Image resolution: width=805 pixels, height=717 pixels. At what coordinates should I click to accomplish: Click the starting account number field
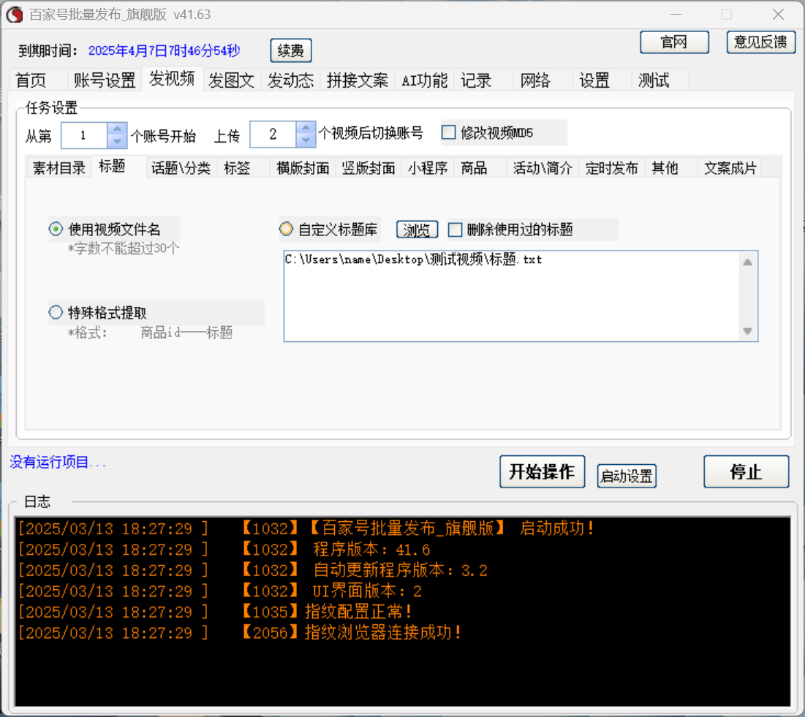tap(84, 135)
